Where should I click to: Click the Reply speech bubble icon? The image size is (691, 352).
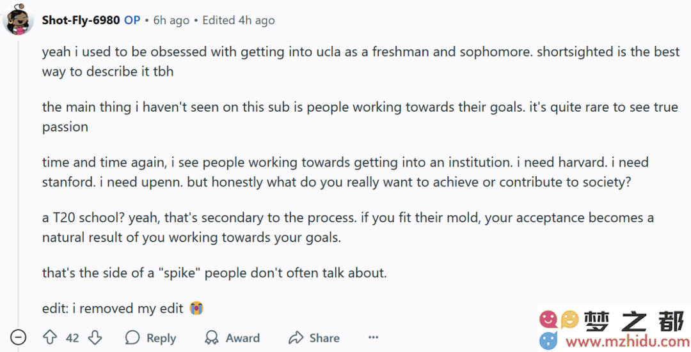tap(132, 338)
